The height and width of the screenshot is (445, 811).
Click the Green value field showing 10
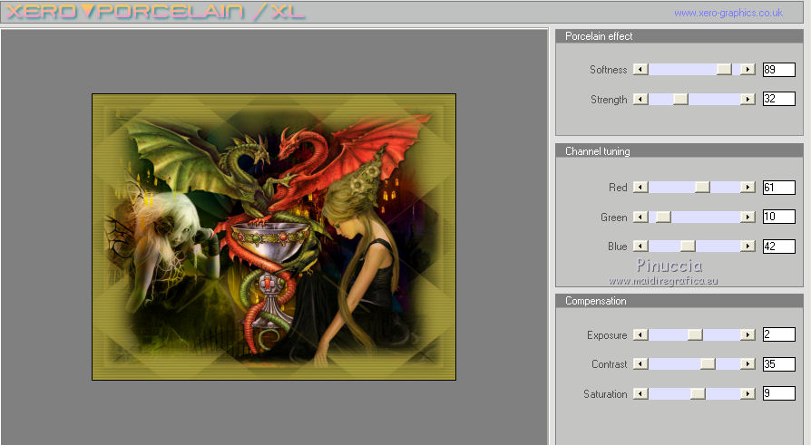coord(779,217)
